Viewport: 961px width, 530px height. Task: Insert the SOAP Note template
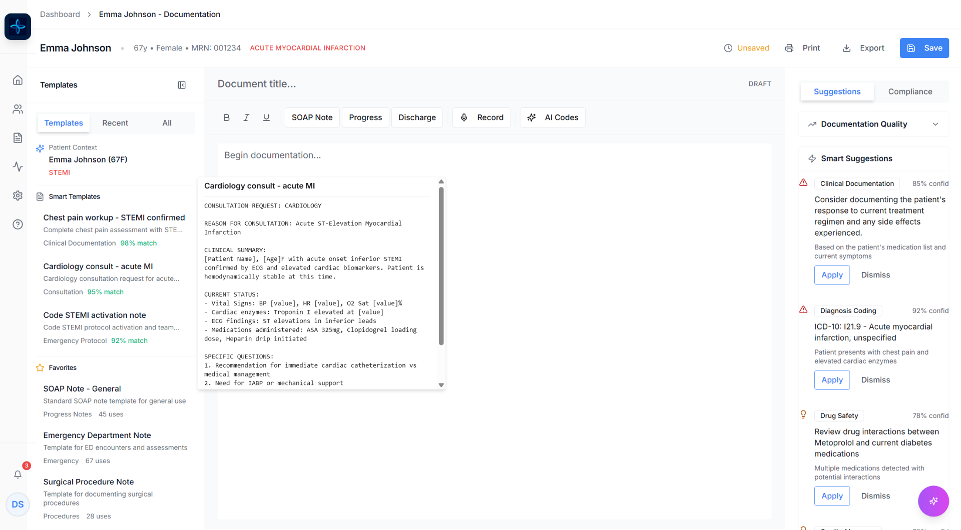[x=312, y=117]
